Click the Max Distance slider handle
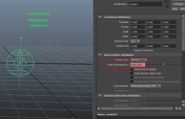 (147, 105)
